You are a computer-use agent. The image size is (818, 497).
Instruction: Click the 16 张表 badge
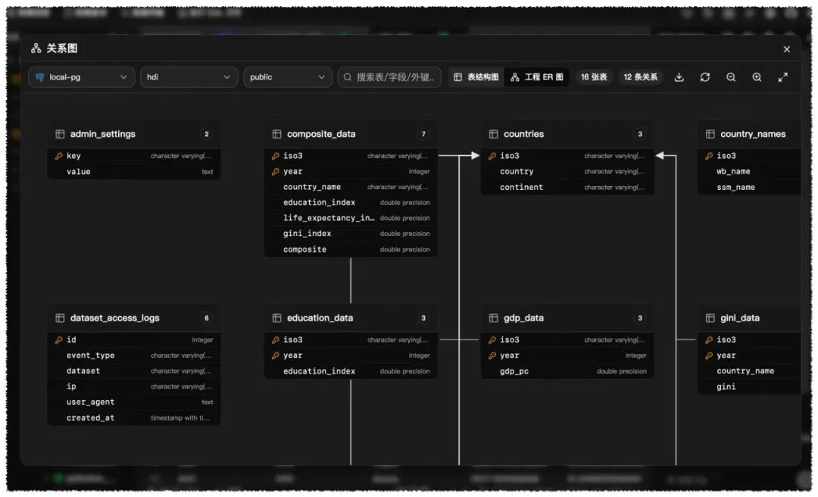(x=594, y=77)
